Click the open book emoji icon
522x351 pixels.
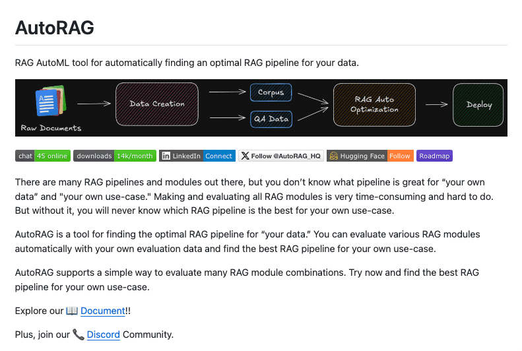(72, 311)
